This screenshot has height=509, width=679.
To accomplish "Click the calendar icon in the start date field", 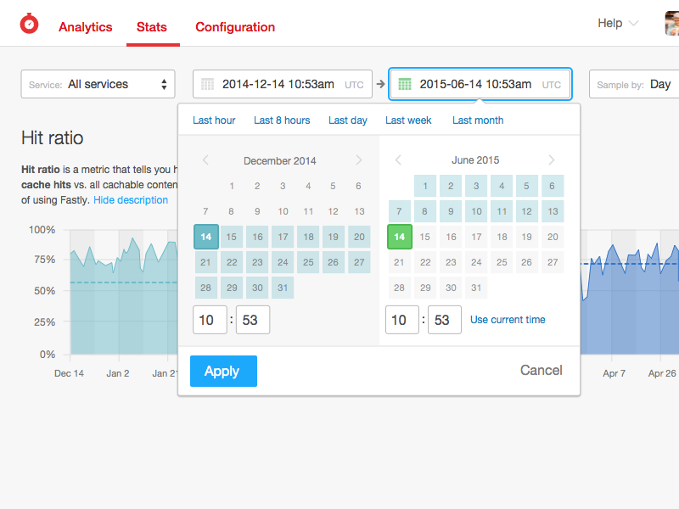I will tap(208, 84).
